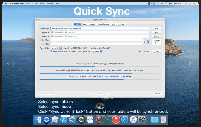Viewport: 201px width, 127px height.
Task: Click the task progress bar showing 77%
Action: [99, 73]
